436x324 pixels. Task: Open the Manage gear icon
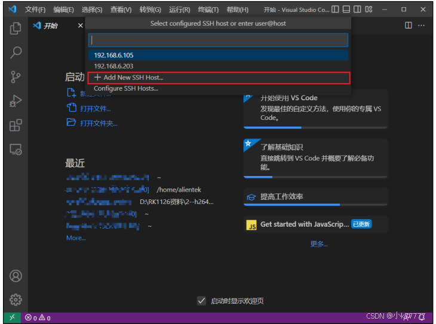coord(16,300)
